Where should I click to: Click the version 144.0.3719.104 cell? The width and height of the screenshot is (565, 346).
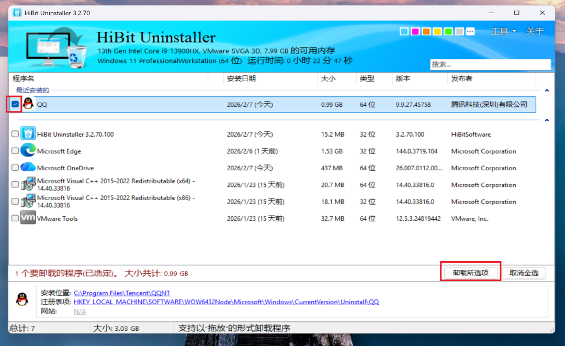pos(416,151)
